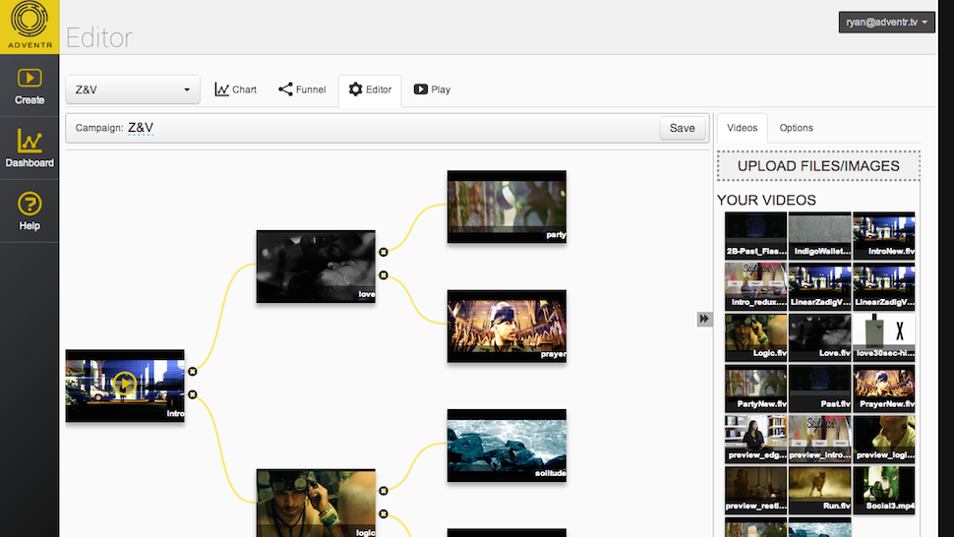Pick the PrayerNew.flv video
The height and width of the screenshot is (537, 954).
(x=884, y=388)
